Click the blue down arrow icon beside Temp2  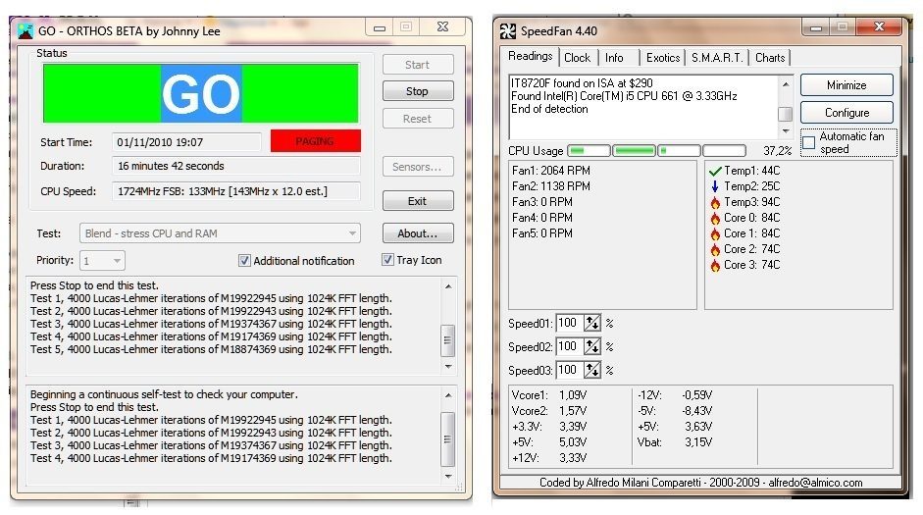tap(715, 186)
